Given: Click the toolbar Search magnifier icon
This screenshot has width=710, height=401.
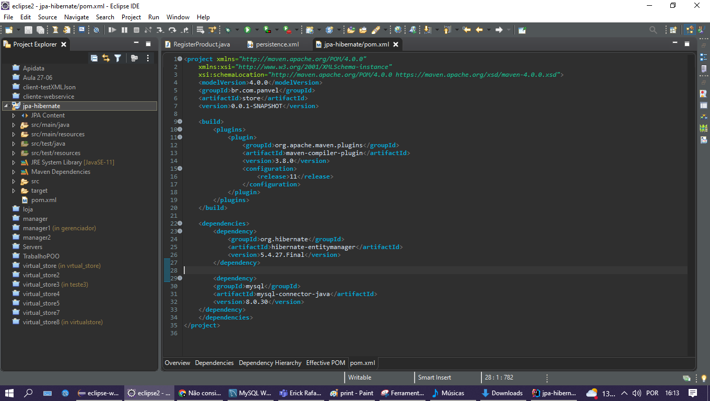Looking at the screenshot, I should (x=653, y=30).
